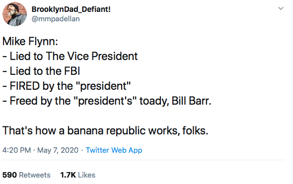Screen dimensions: 293x184
Task: Click the "Mike Flynn:" tweet line
Action: [30, 41]
